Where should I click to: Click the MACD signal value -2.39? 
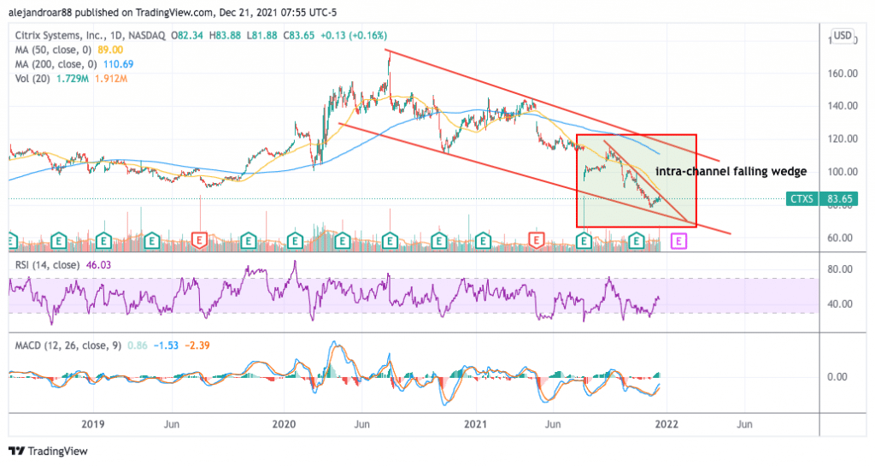point(197,346)
